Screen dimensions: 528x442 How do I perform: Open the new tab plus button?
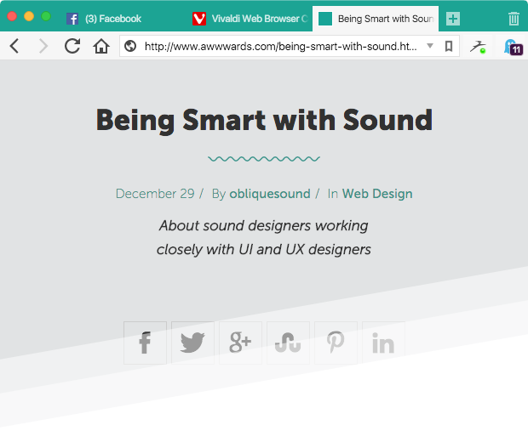pyautogui.click(x=453, y=19)
